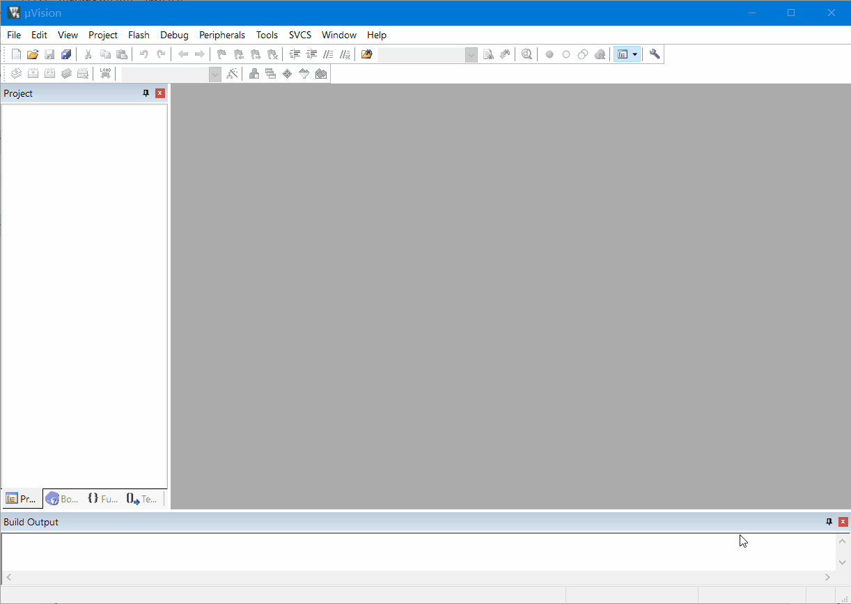Click the Stop build icon
Screen dimensions: 851x604
83,74
